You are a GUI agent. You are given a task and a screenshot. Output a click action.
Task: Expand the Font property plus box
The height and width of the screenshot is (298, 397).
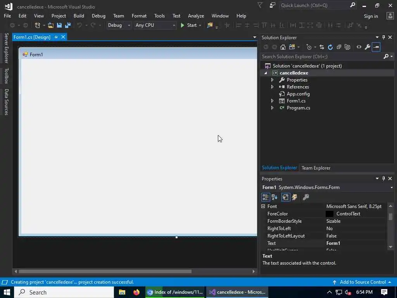tap(263, 206)
